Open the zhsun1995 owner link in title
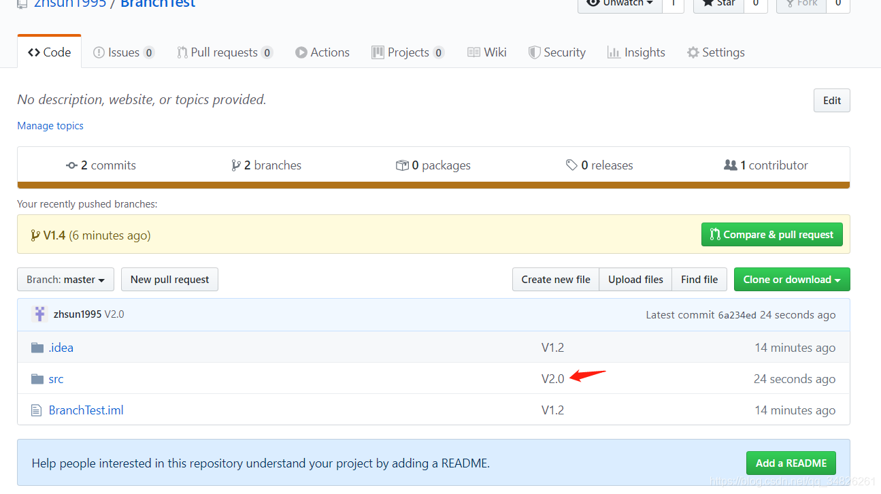This screenshot has width=881, height=494. (x=70, y=4)
